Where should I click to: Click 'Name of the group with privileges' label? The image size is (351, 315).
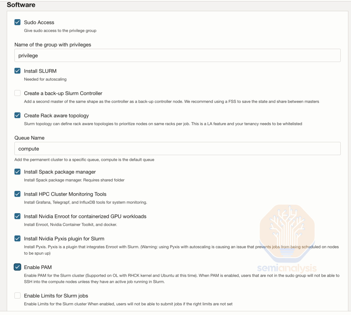(53, 45)
